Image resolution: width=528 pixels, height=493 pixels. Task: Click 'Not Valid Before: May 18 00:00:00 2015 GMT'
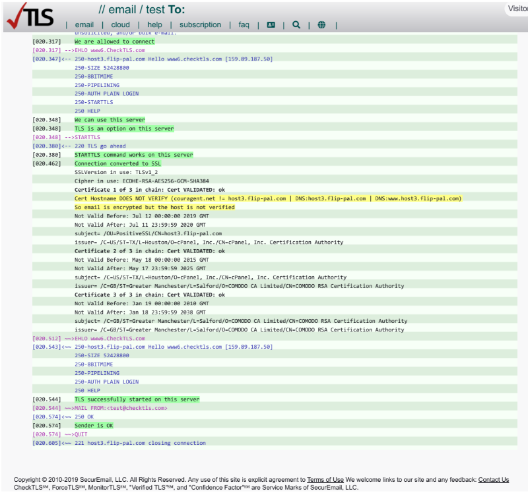pyautogui.click(x=142, y=260)
